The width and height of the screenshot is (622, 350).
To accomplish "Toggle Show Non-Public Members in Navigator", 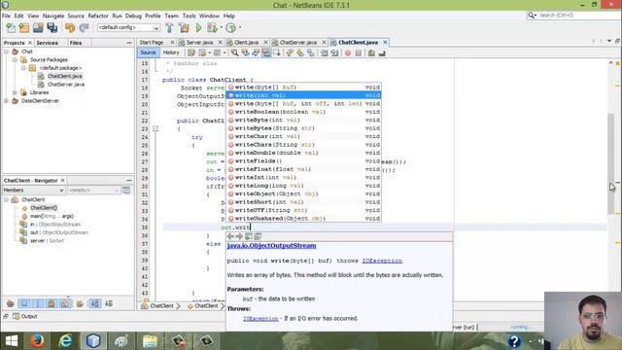I will [x=52, y=304].
